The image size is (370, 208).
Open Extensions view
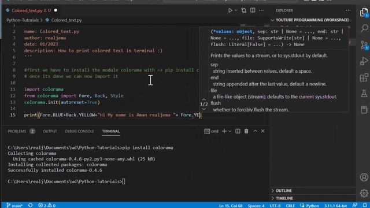[x=364, y=77]
